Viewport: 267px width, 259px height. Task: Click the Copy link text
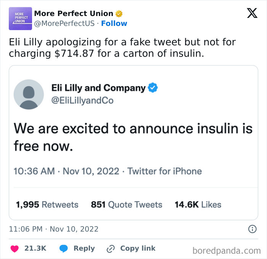138,248
